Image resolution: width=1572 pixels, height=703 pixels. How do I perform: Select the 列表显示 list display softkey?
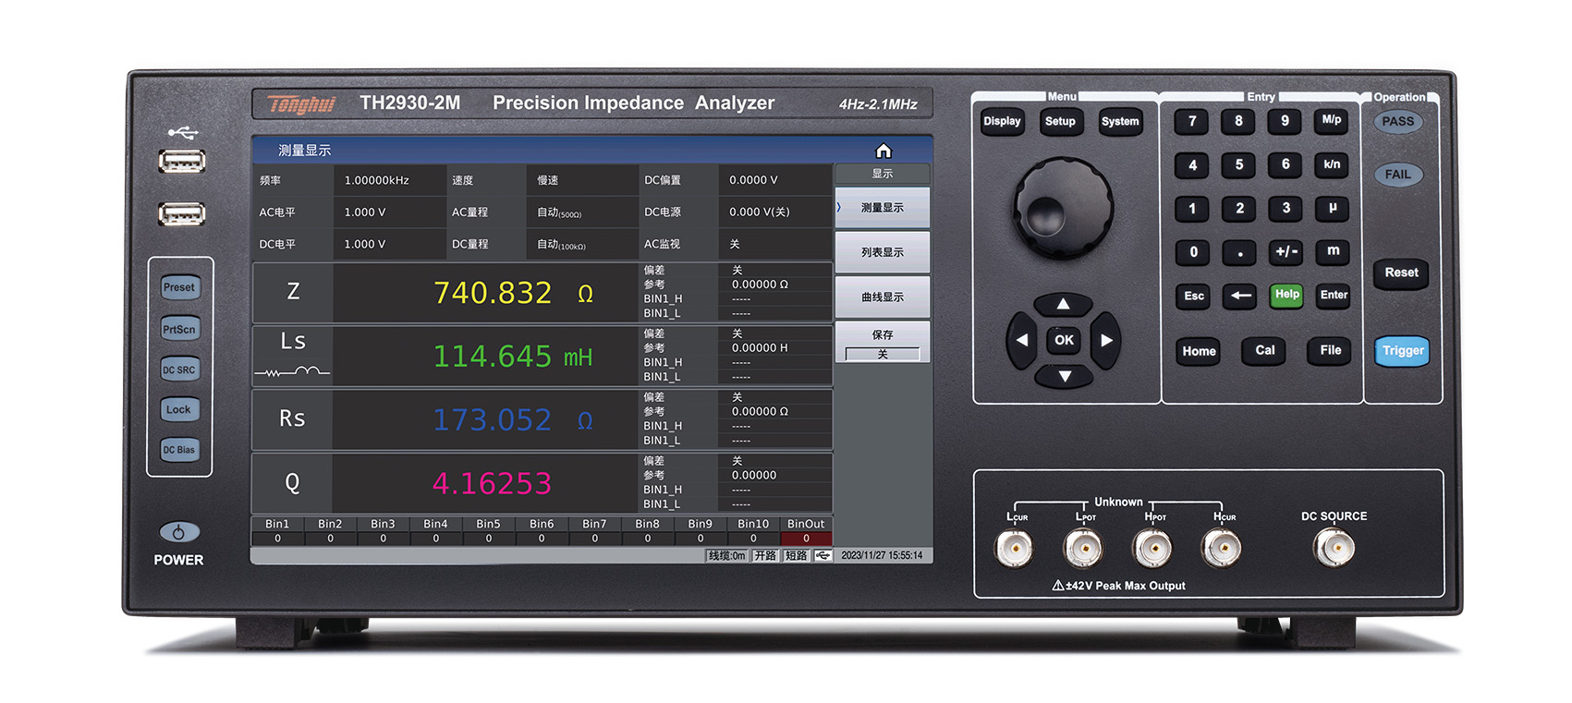[x=882, y=252]
